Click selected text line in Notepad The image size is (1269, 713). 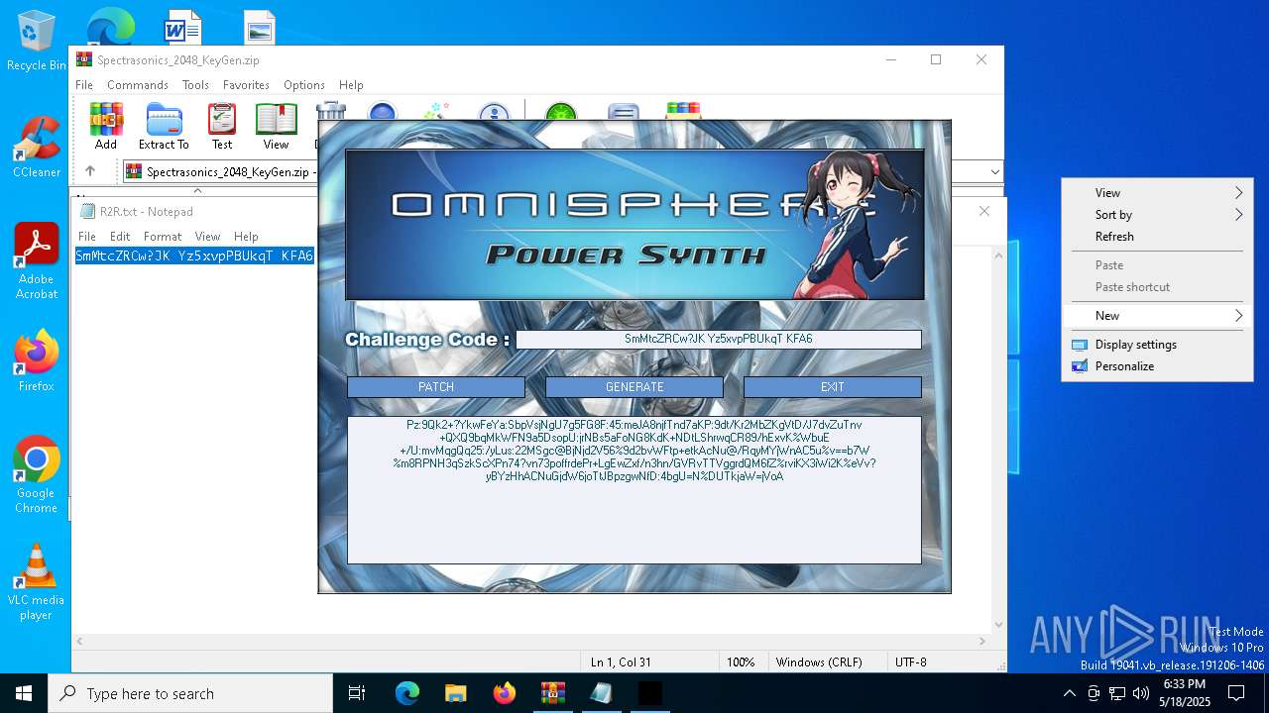[x=194, y=255]
